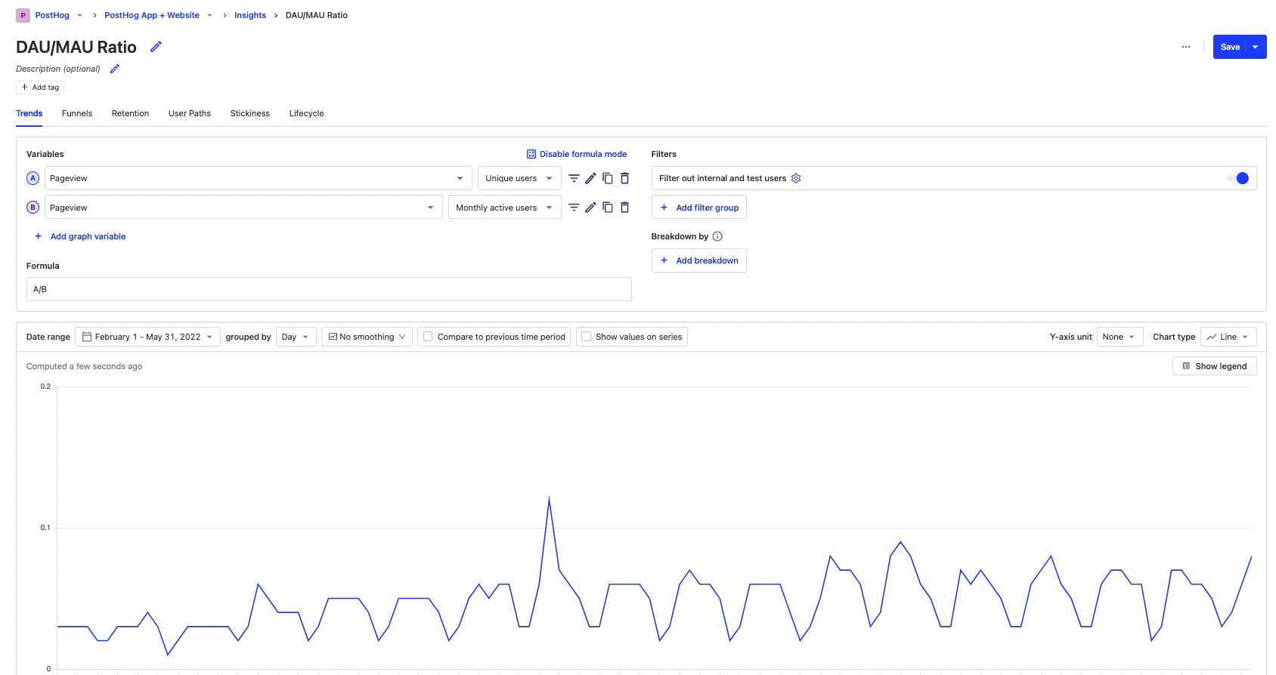Image resolution: width=1276 pixels, height=675 pixels.
Task: Open the three-dot more options menu
Action: point(1185,47)
